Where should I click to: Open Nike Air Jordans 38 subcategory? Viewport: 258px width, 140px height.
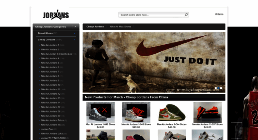click(51, 112)
